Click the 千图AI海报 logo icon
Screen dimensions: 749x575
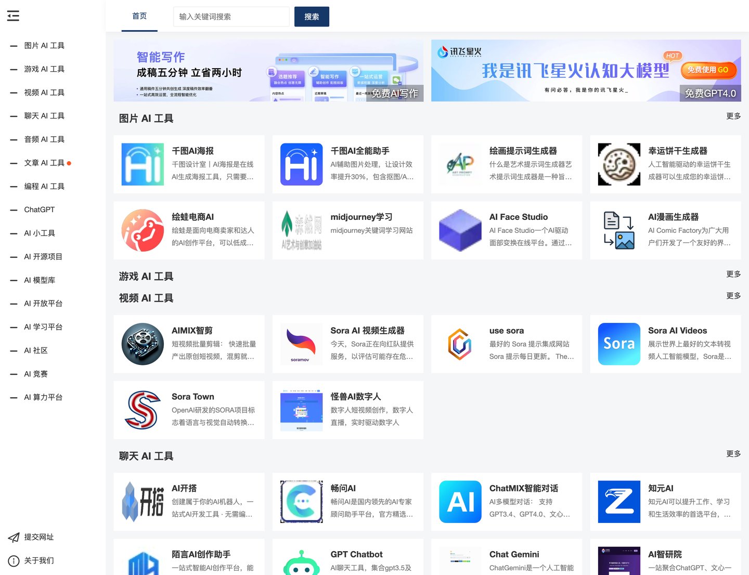pyautogui.click(x=143, y=164)
